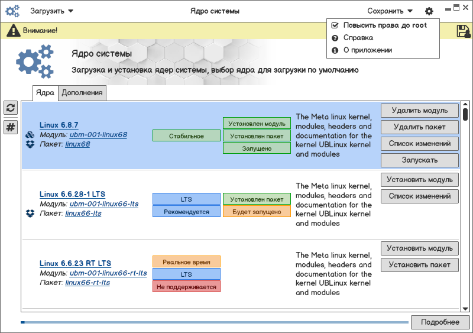Click Установить модуль for Linux 6.6.28-1 LTS

pyautogui.click(x=420, y=180)
